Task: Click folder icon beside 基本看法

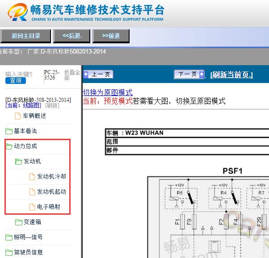Action: (x=9, y=131)
